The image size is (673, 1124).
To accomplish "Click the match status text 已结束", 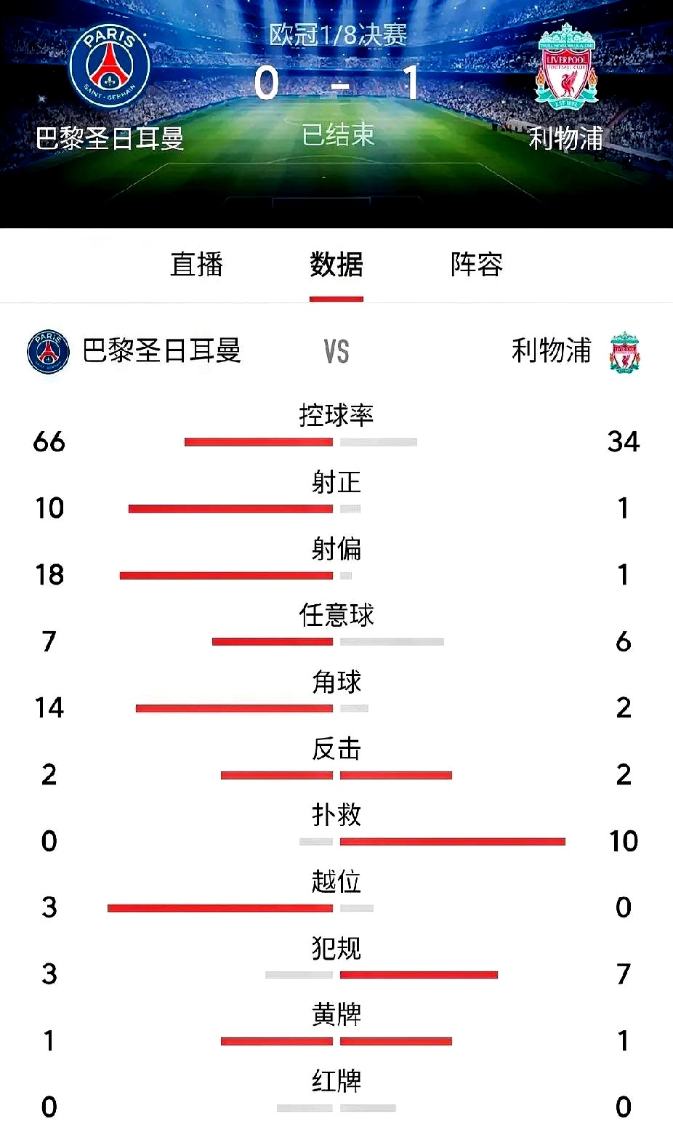I will [x=336, y=135].
